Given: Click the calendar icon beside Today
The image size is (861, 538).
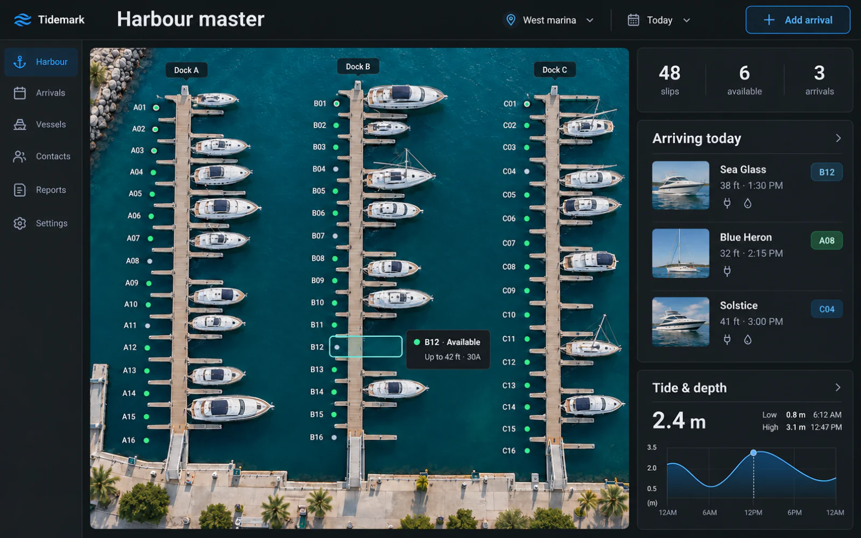Looking at the screenshot, I should point(633,20).
